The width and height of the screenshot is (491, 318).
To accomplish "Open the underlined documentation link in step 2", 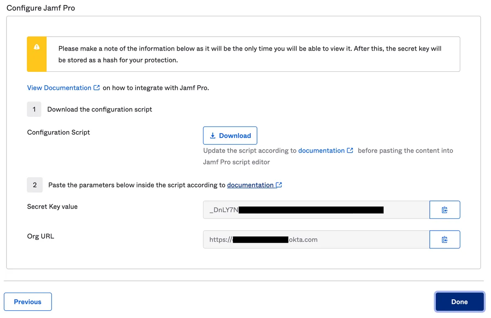I will tap(250, 185).
